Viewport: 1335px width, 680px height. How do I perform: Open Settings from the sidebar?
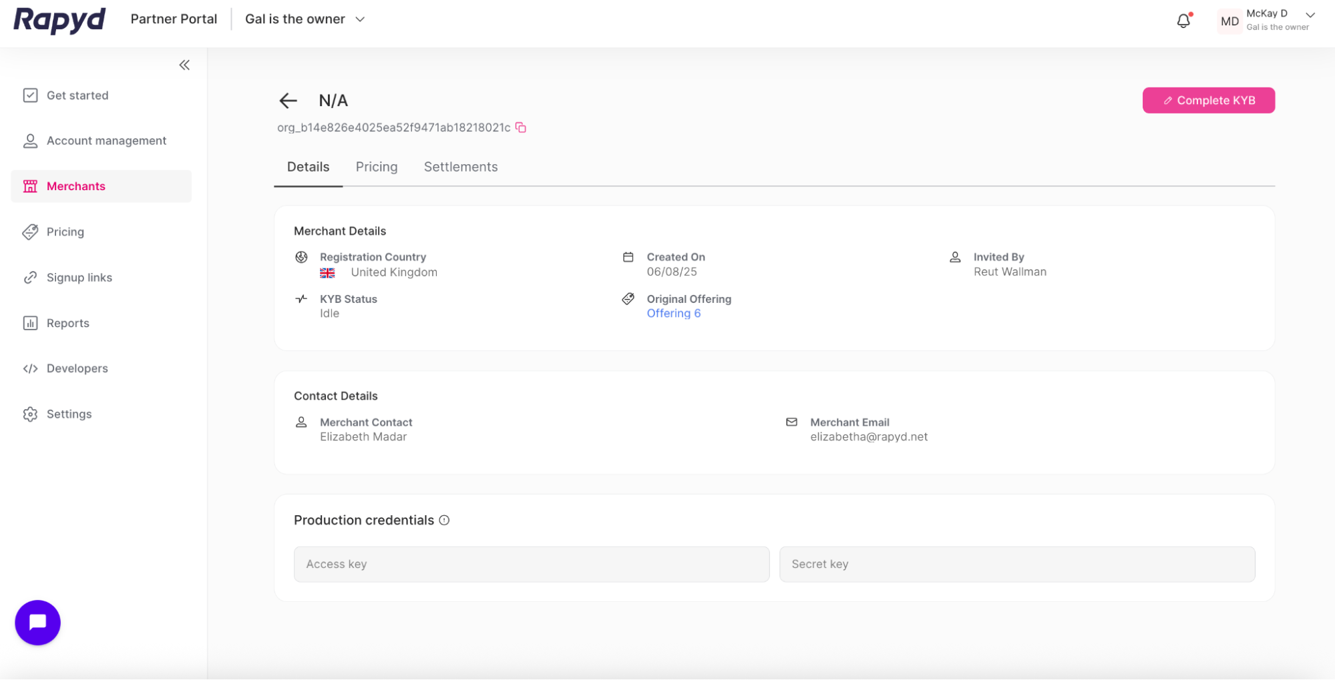tap(69, 414)
